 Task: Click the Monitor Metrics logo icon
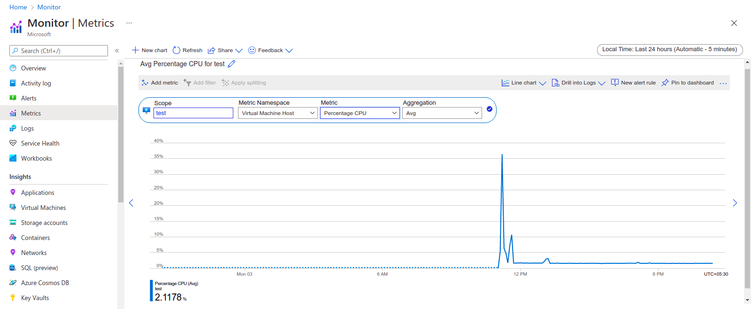[16, 27]
